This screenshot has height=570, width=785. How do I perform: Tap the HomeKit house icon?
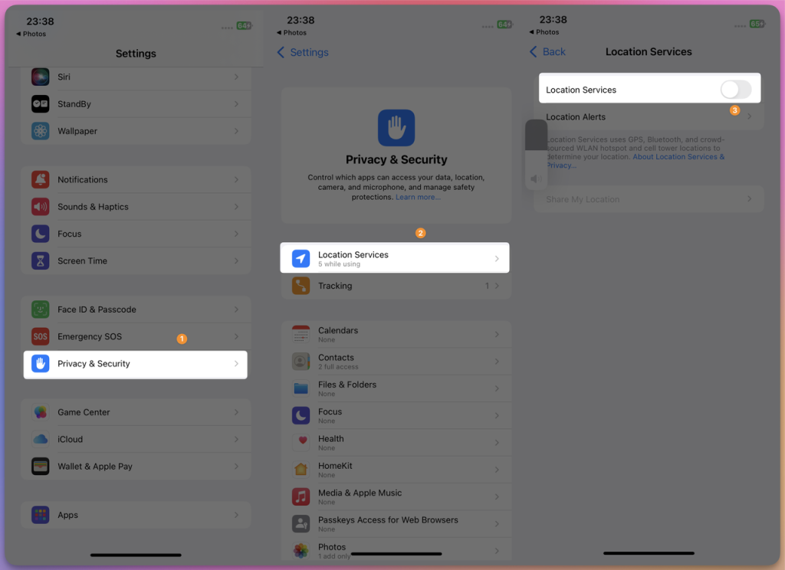[x=301, y=470]
